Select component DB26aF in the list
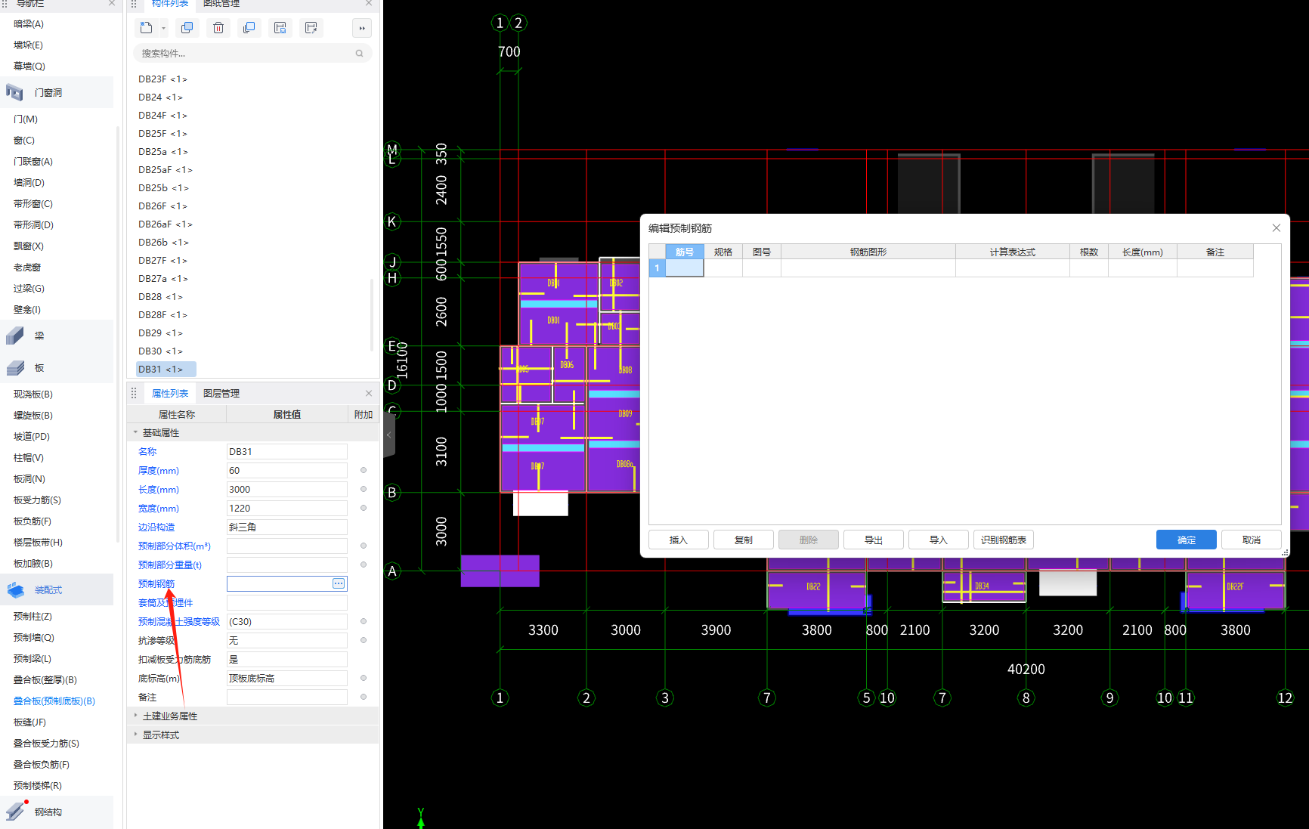This screenshot has height=829, width=1309. click(166, 224)
